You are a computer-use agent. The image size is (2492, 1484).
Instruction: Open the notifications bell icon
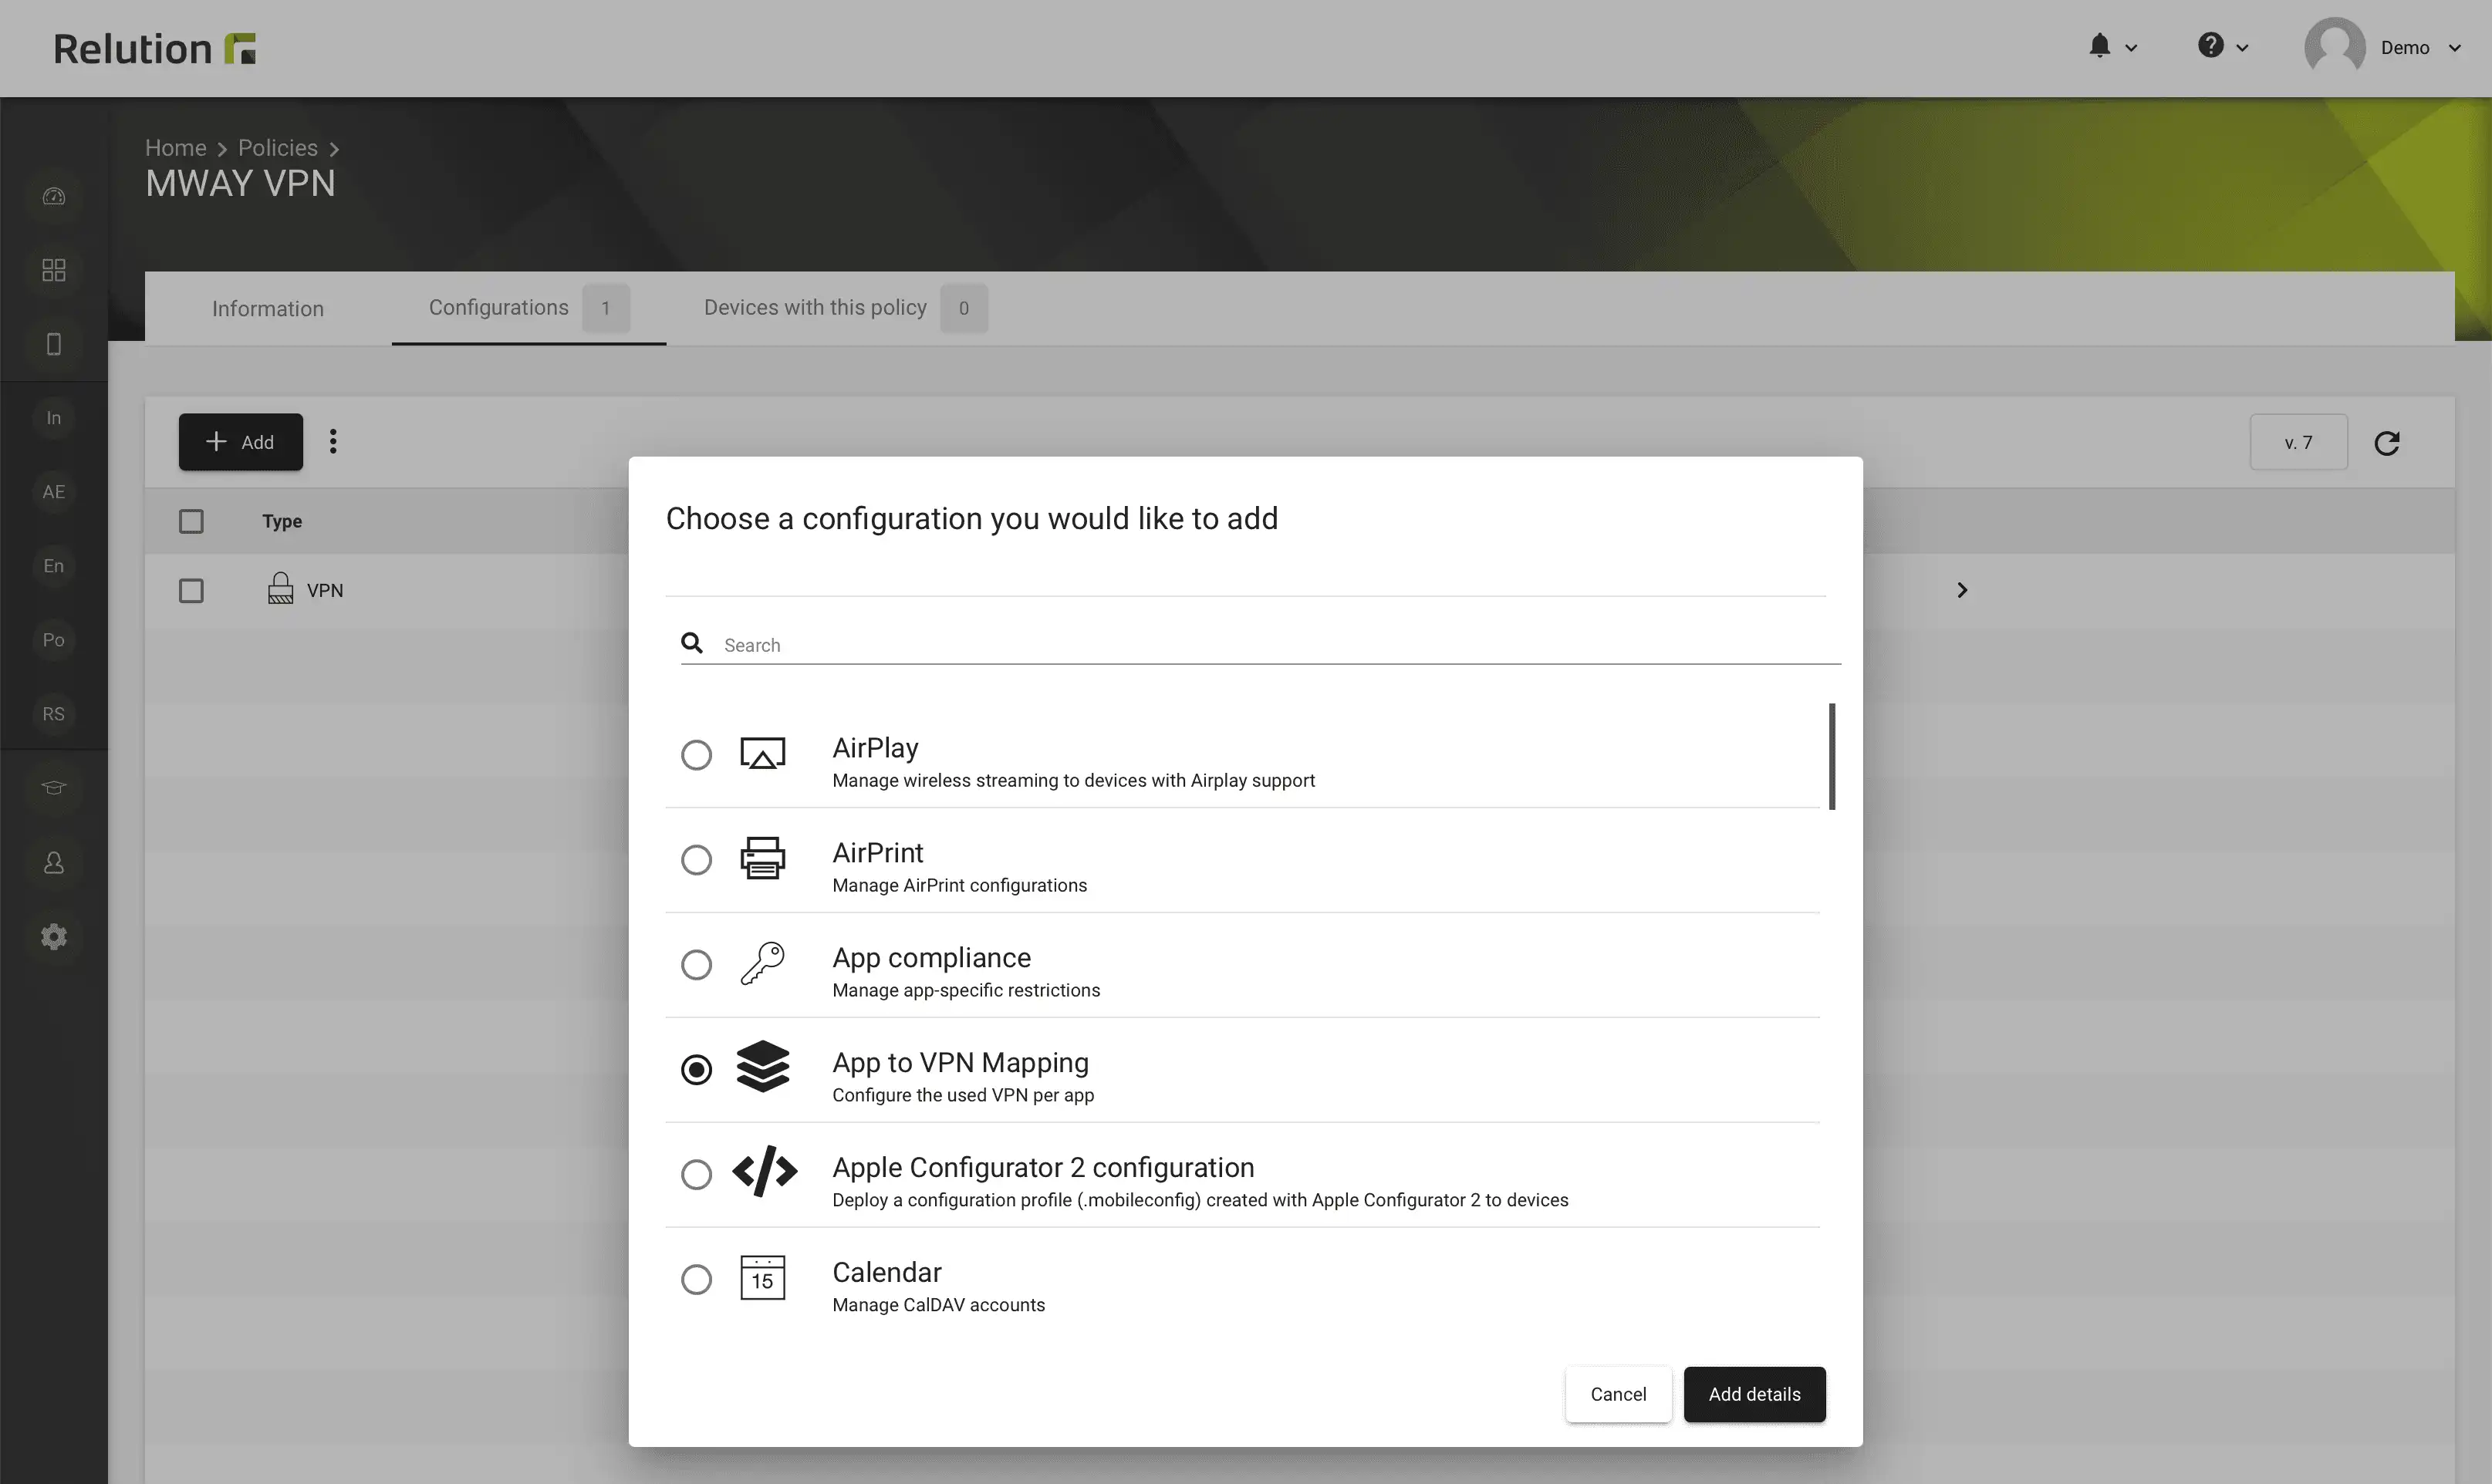click(2099, 46)
